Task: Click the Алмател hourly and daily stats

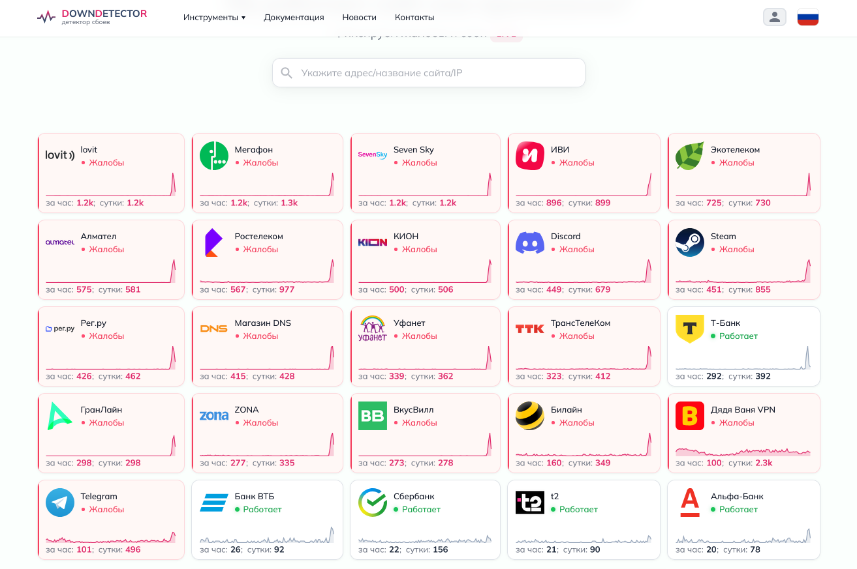Action: tap(93, 290)
